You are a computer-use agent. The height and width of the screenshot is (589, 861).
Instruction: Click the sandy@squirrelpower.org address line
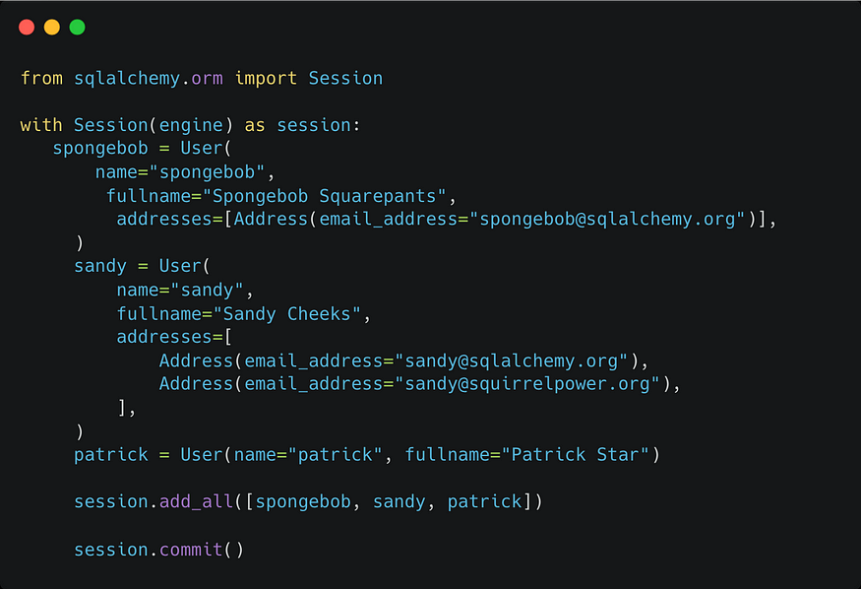(x=420, y=384)
